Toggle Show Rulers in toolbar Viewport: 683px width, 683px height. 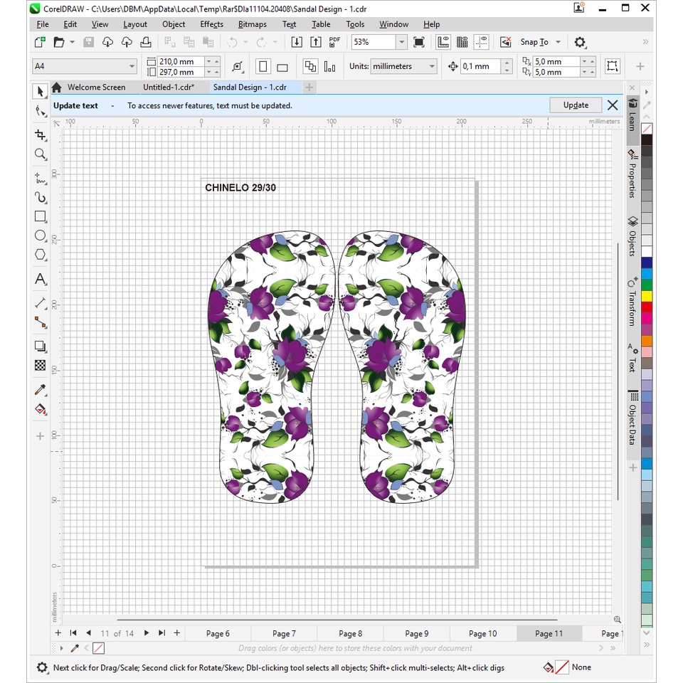(x=443, y=42)
